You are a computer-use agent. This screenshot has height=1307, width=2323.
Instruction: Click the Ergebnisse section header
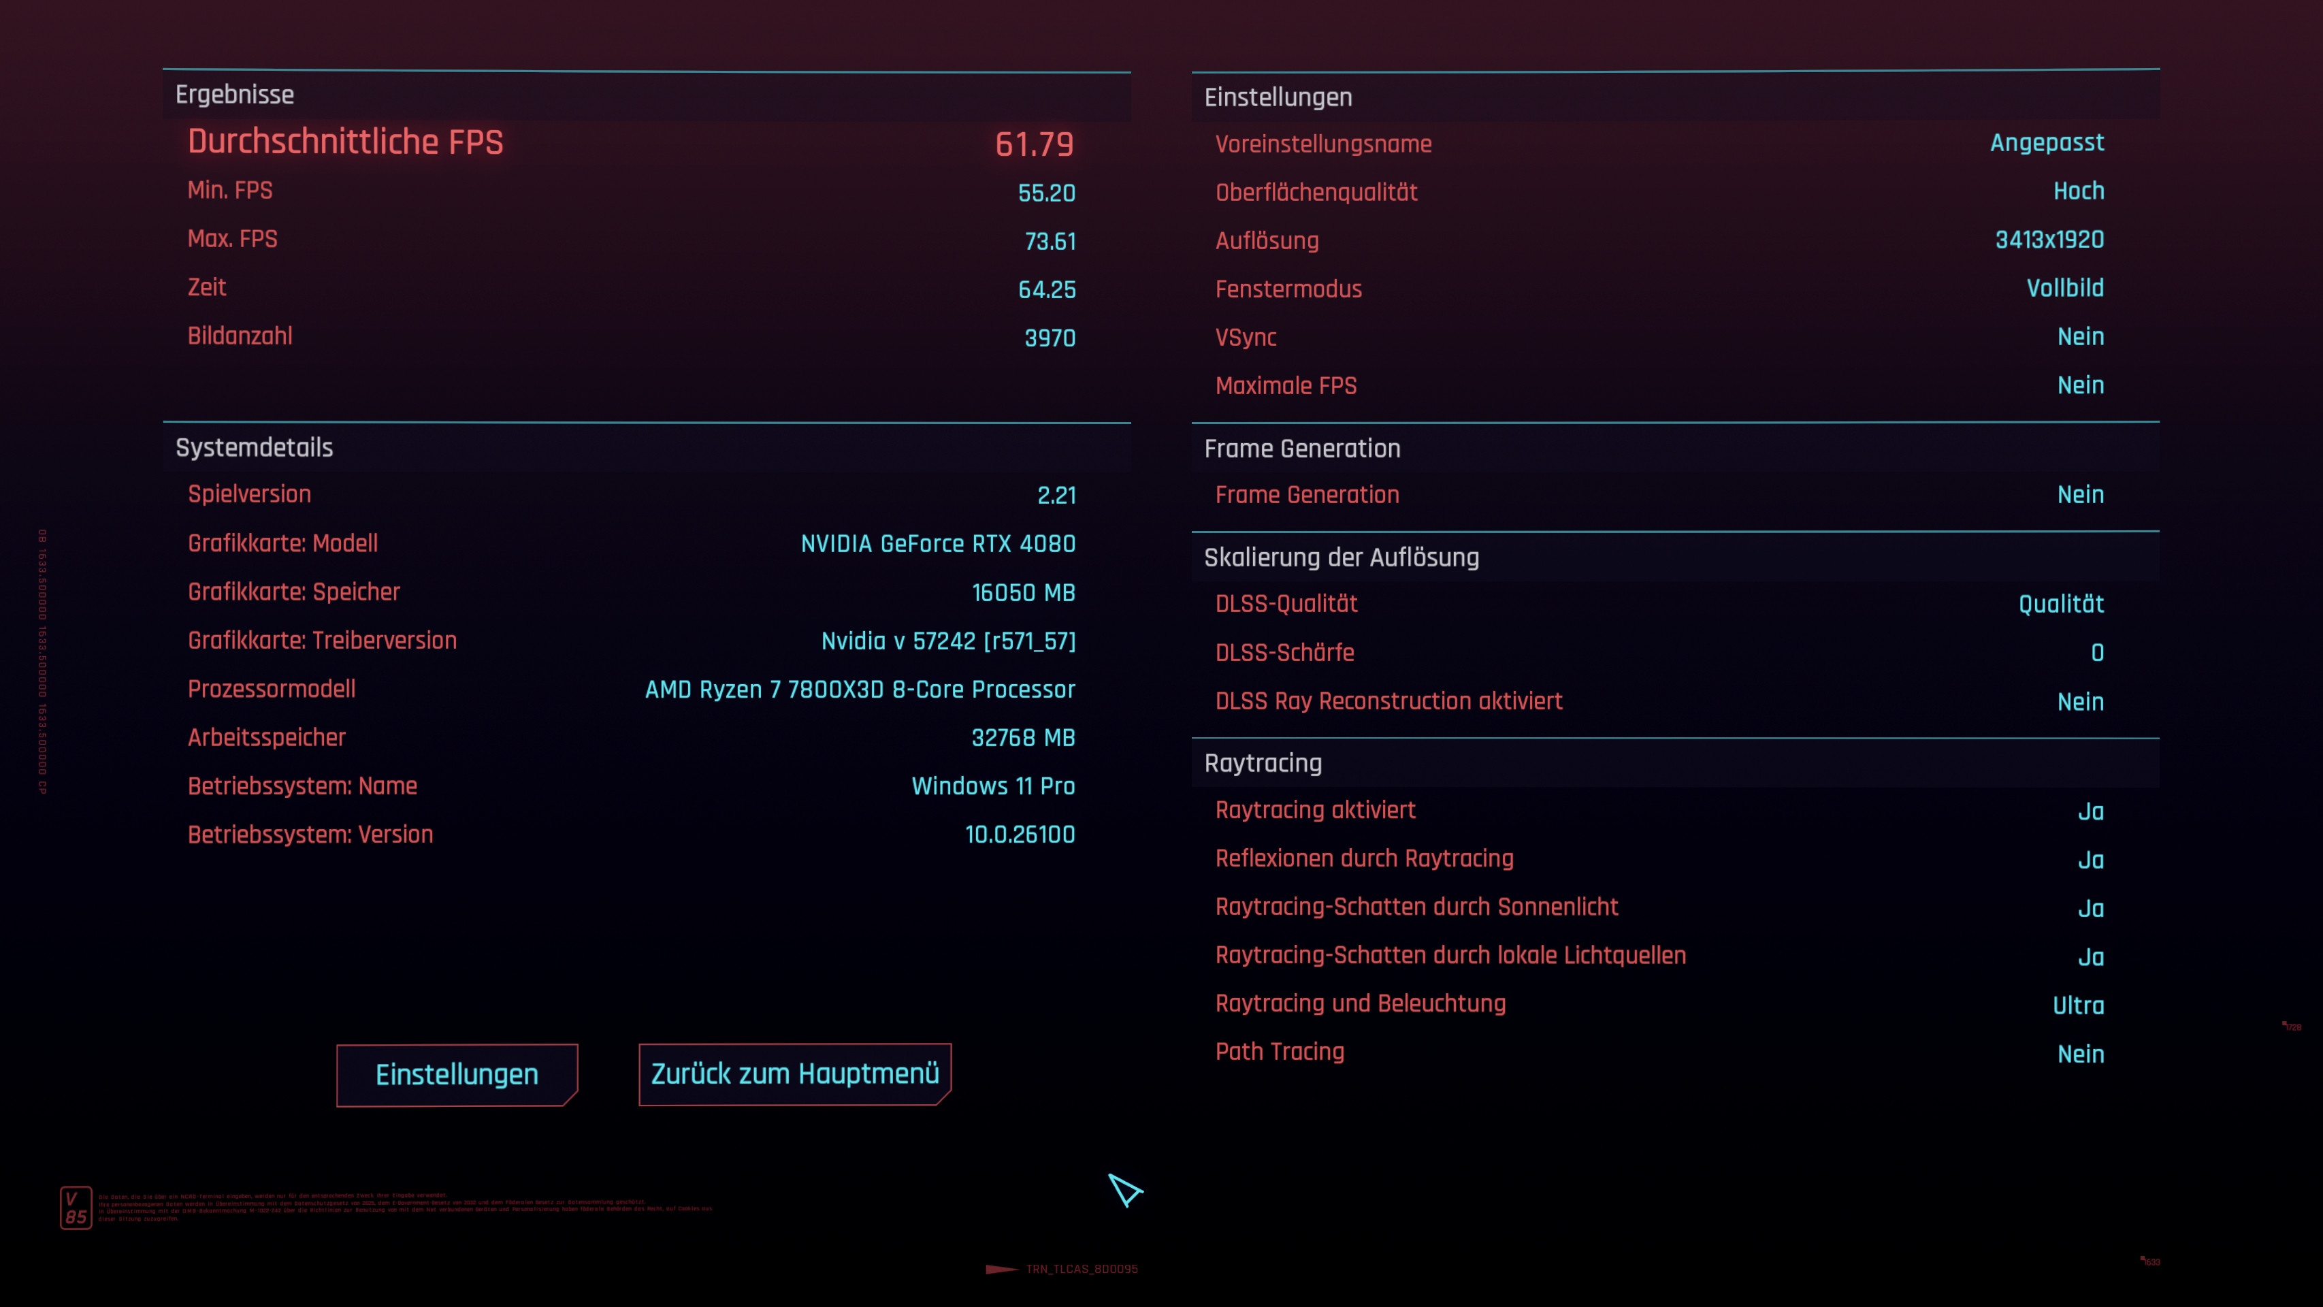point(234,95)
